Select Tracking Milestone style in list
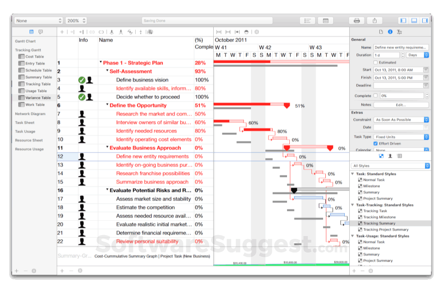This screenshot has width=443, height=289. [x=379, y=217]
